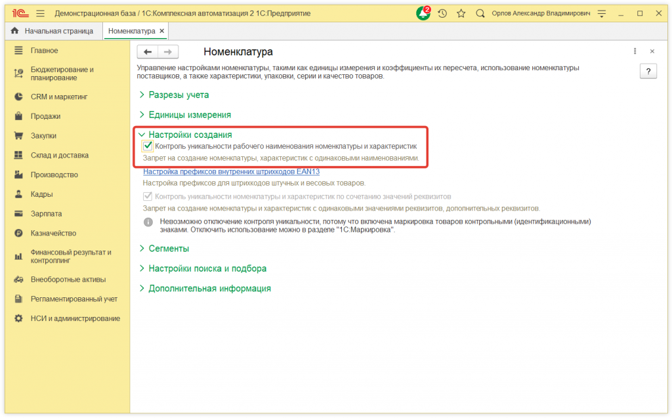Screen dimensions: 672x418
Task: Open the notifications bell icon
Action: (x=423, y=12)
